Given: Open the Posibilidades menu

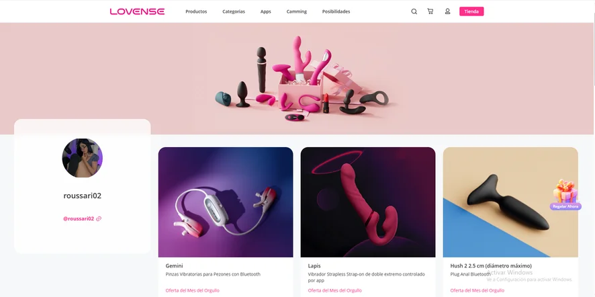Looking at the screenshot, I should [336, 11].
